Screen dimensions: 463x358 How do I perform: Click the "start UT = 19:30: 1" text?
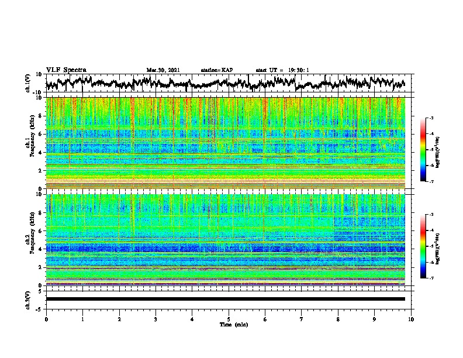coord(282,70)
